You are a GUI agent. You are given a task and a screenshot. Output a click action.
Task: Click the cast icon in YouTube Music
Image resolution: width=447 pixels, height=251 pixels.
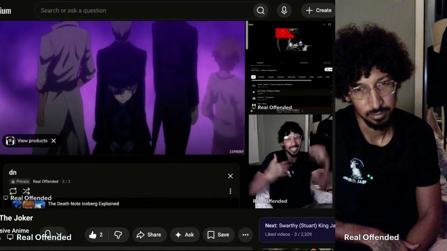(x=329, y=24)
